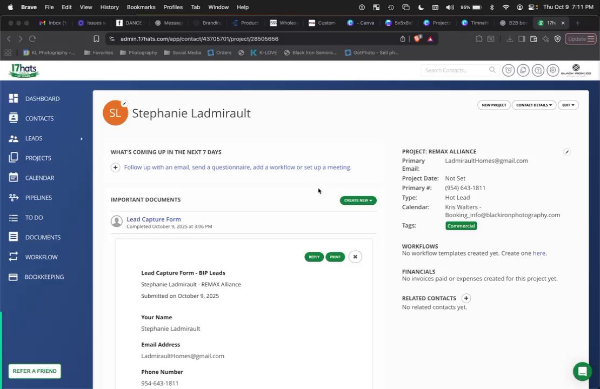This screenshot has height=389, width=600.
Task: Click the browser reload button
Action: tap(32, 39)
